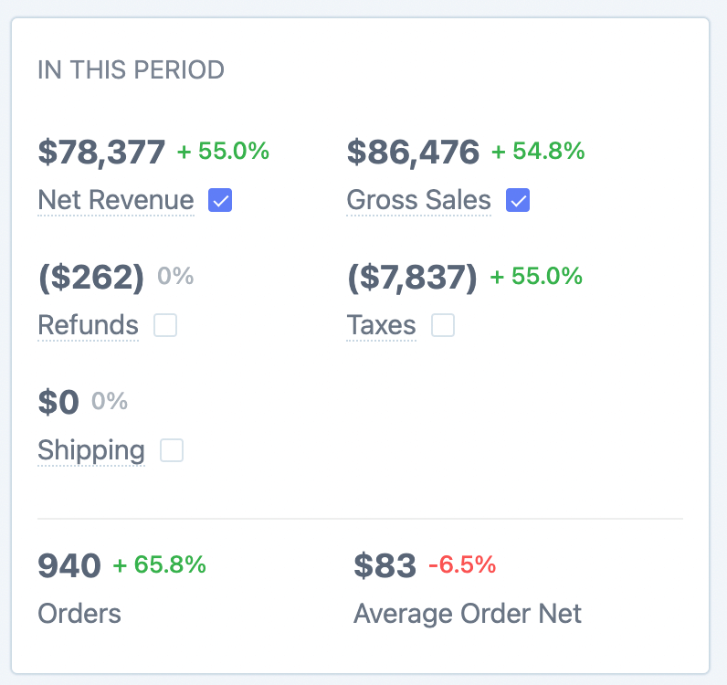Image resolution: width=727 pixels, height=685 pixels.
Task: Click the Gross Sales label
Action: (419, 200)
